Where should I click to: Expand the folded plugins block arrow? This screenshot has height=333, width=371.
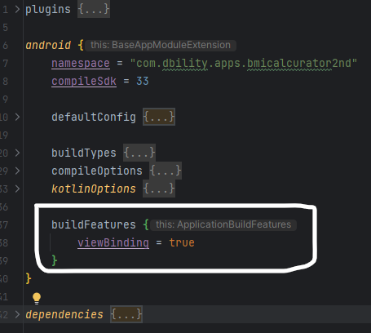click(x=17, y=9)
